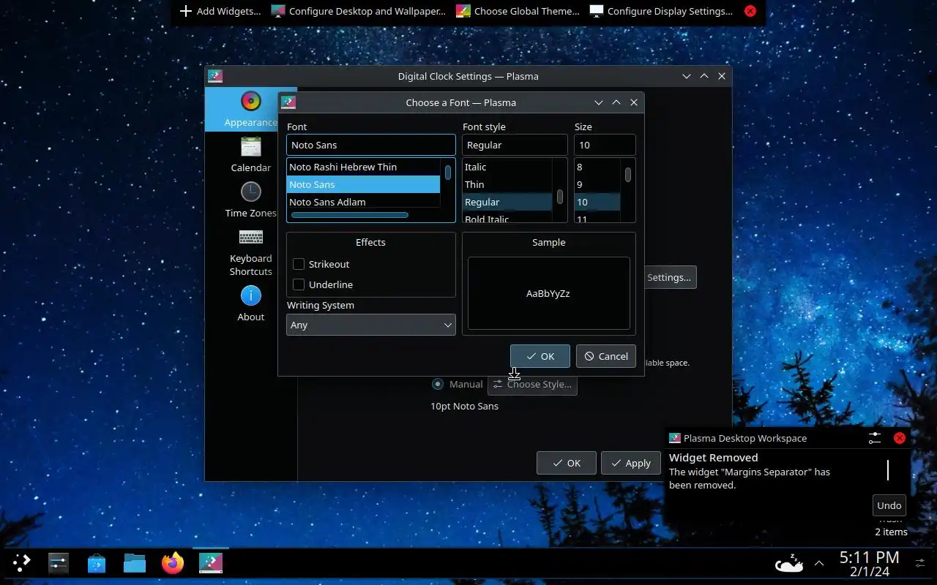Select Bold Italic font style

pyautogui.click(x=507, y=218)
